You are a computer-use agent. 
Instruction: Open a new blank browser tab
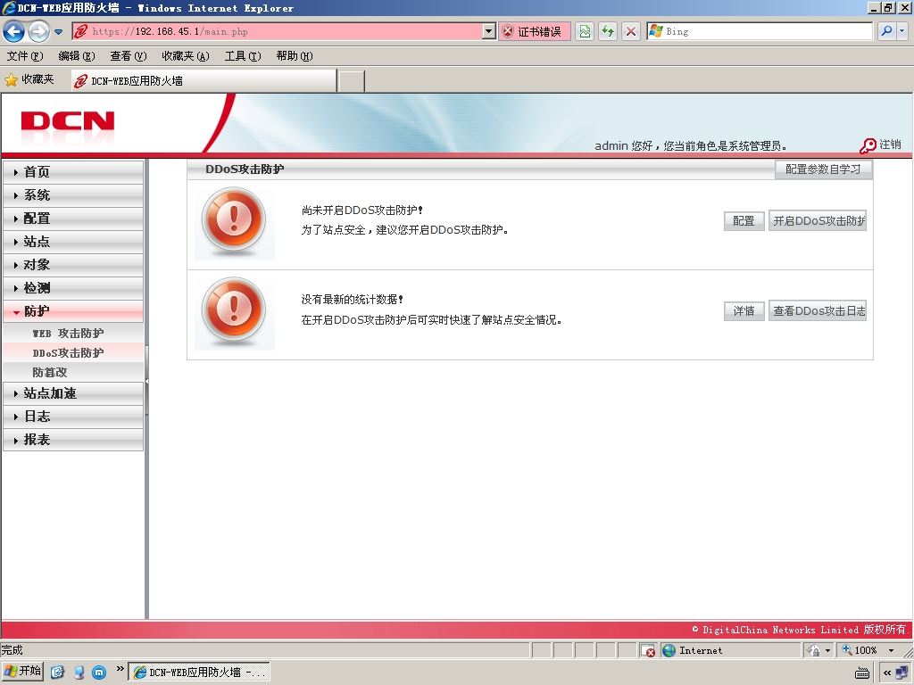(352, 81)
